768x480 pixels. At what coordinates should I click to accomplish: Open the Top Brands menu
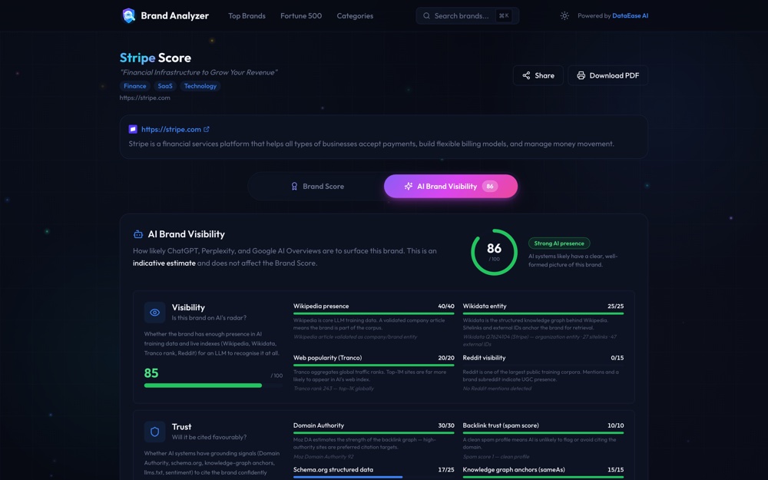(247, 15)
